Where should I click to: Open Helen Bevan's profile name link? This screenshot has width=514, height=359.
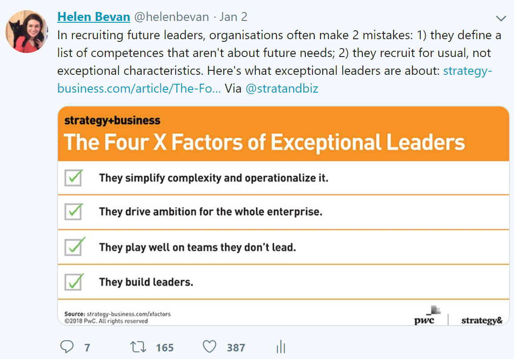94,17
